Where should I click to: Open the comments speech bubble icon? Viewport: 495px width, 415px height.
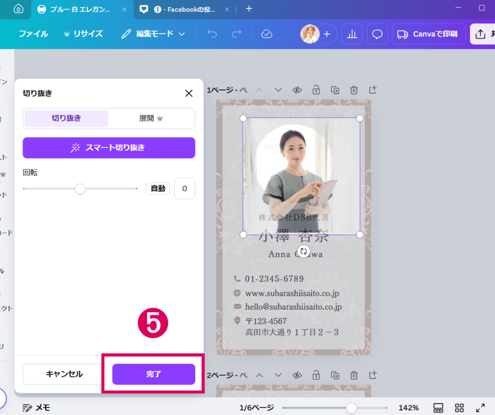tap(377, 34)
